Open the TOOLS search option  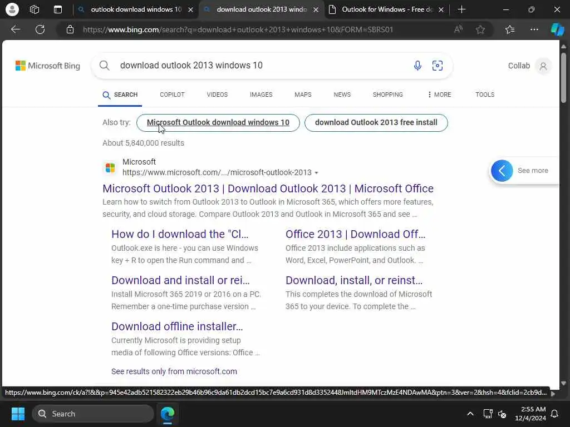[x=485, y=95]
